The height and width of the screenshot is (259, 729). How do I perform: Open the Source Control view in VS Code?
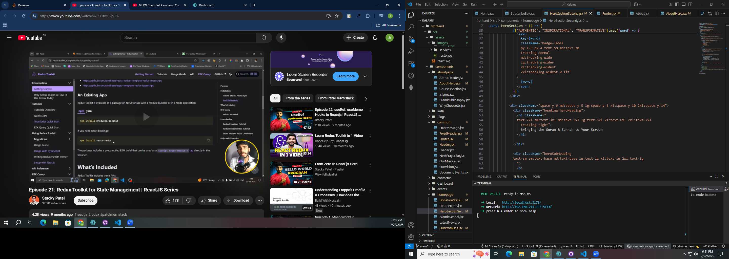coord(411,40)
